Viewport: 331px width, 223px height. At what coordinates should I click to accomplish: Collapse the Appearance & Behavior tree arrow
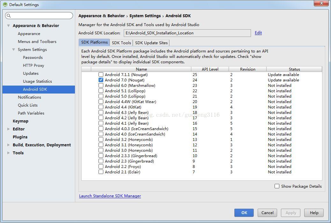click(x=8, y=26)
